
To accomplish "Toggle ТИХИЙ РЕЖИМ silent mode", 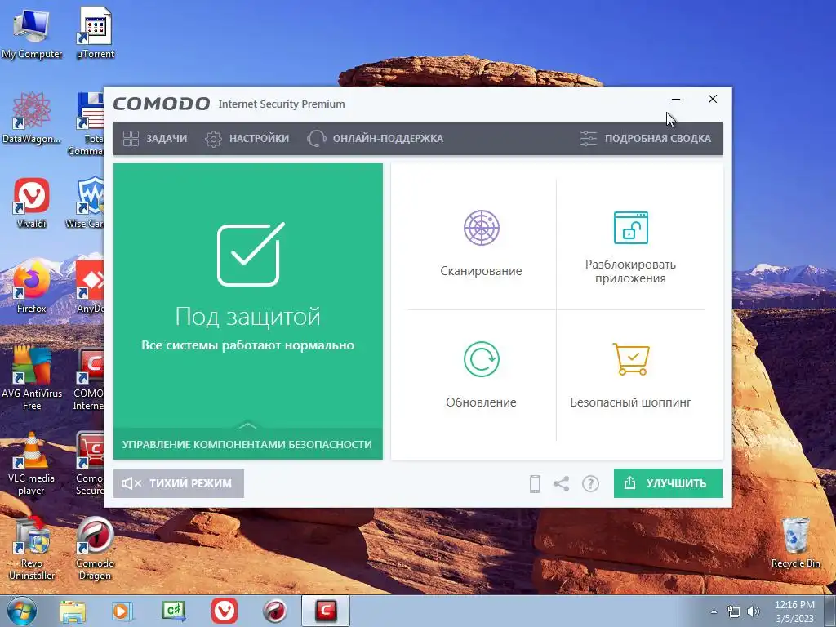I will tap(179, 483).
